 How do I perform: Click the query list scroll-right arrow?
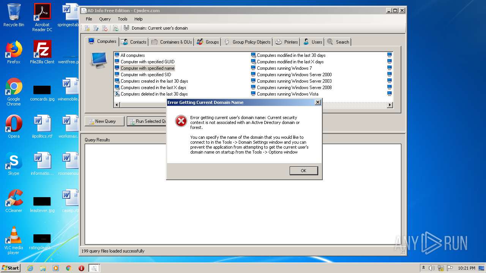pyautogui.click(x=390, y=105)
